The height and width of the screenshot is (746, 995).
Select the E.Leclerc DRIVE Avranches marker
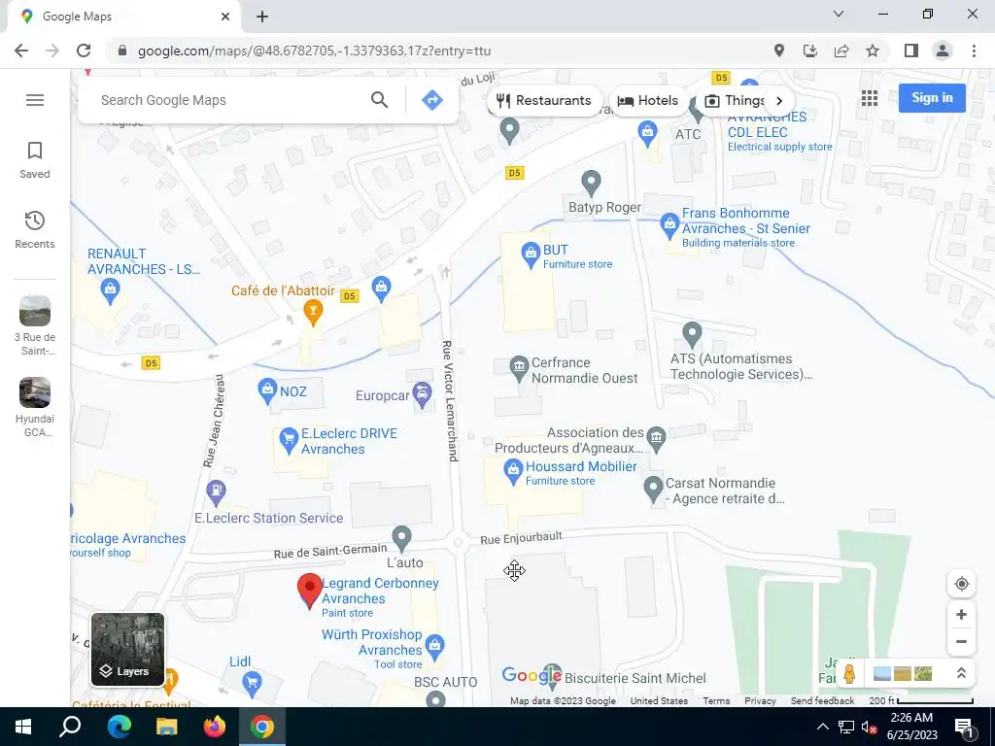[x=289, y=441]
